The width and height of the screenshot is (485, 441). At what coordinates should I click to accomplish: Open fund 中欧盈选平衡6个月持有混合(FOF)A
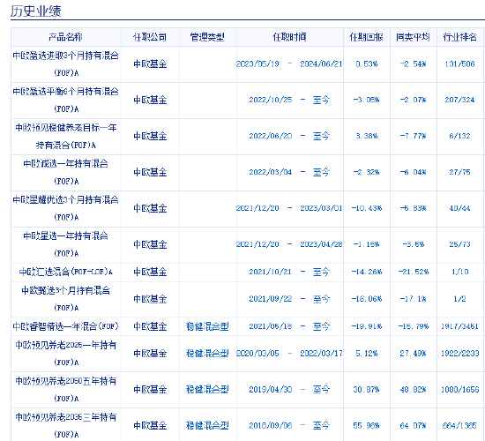click(65, 100)
